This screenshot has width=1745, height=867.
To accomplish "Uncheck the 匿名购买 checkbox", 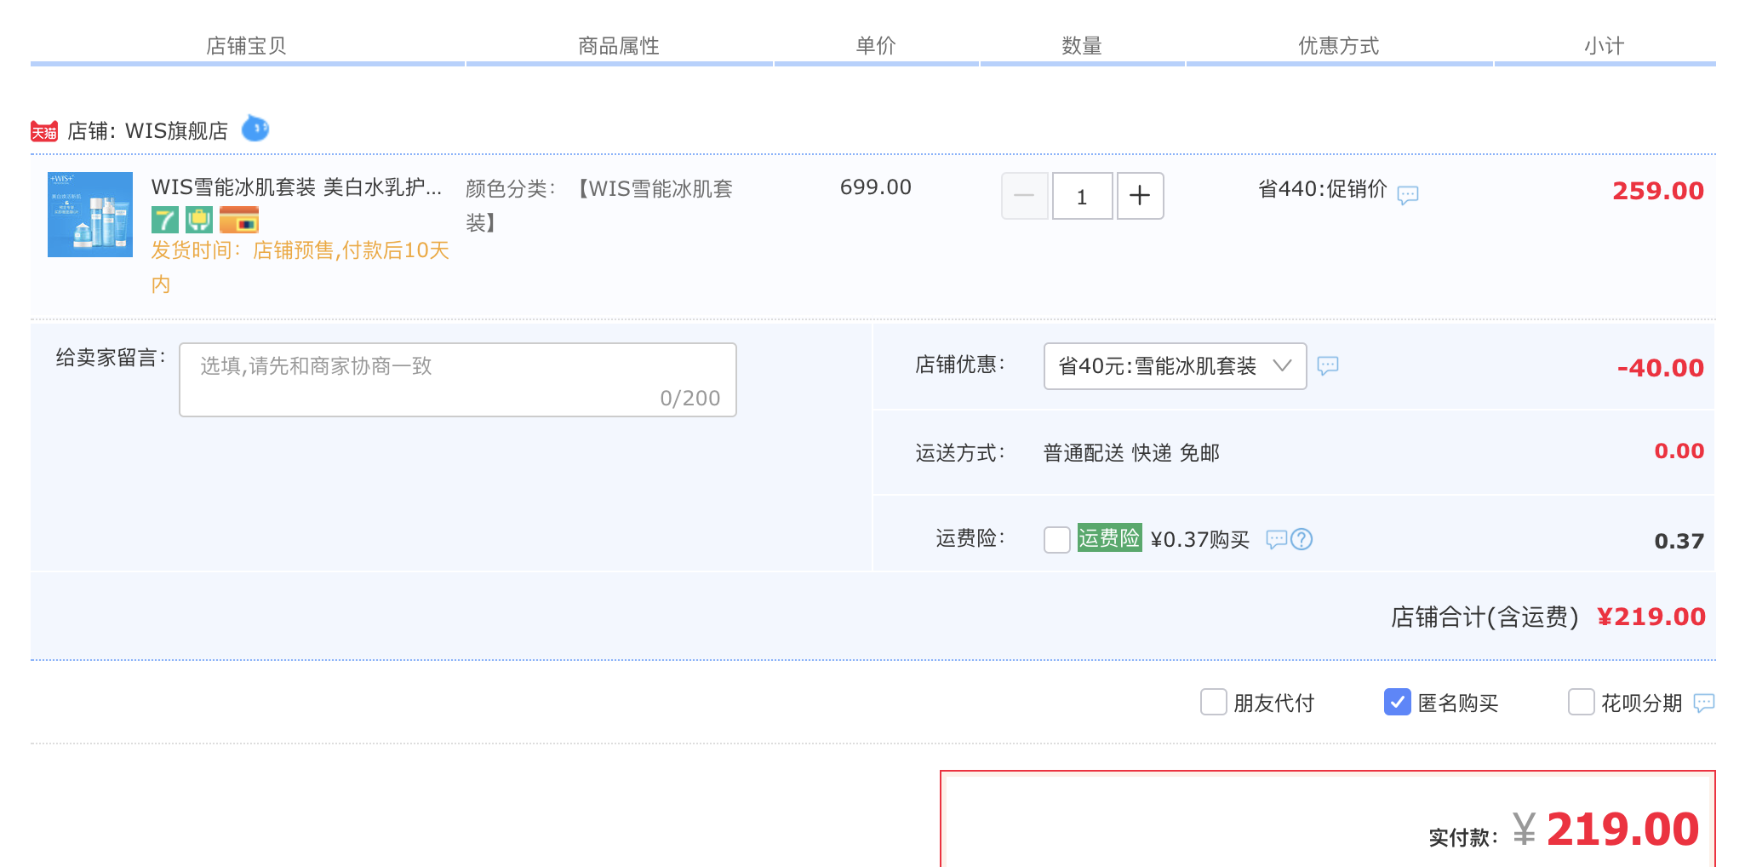I will tap(1398, 702).
